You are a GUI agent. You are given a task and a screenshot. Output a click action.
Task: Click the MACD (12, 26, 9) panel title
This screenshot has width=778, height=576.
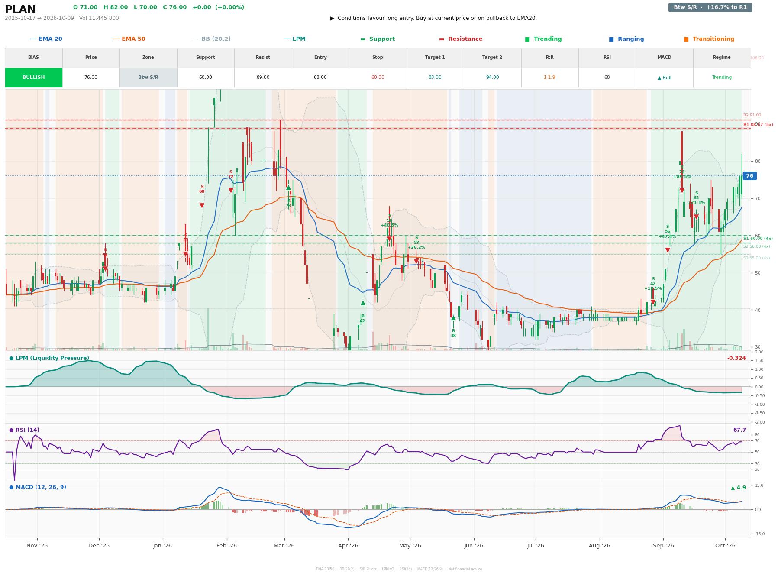[x=38, y=487]
